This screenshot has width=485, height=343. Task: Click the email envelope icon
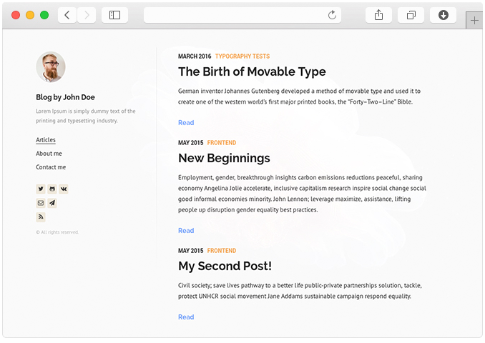[41, 203]
